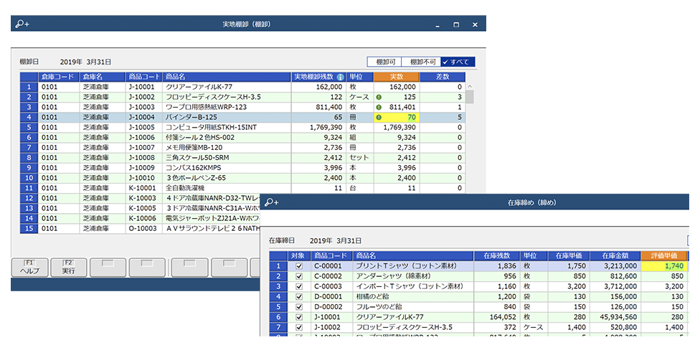
Task: Click the 評価単価 column header
Action: point(665,256)
